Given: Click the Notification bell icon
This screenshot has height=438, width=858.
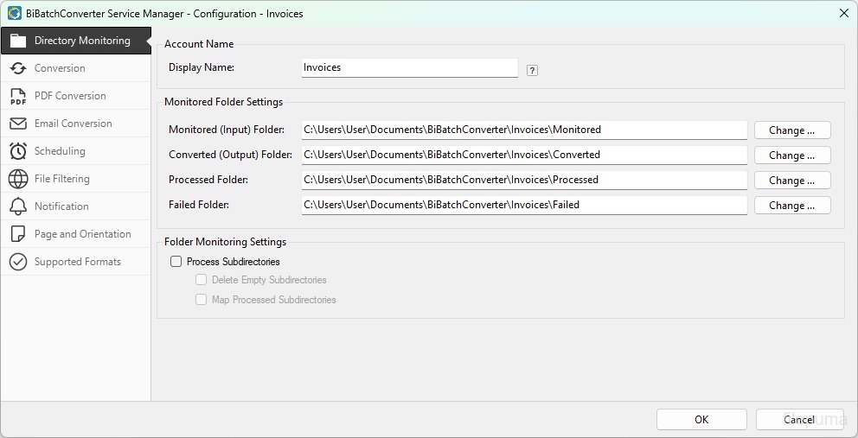Looking at the screenshot, I should pos(17,206).
